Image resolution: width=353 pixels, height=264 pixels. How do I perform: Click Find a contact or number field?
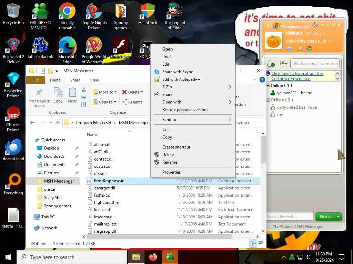click(x=315, y=64)
